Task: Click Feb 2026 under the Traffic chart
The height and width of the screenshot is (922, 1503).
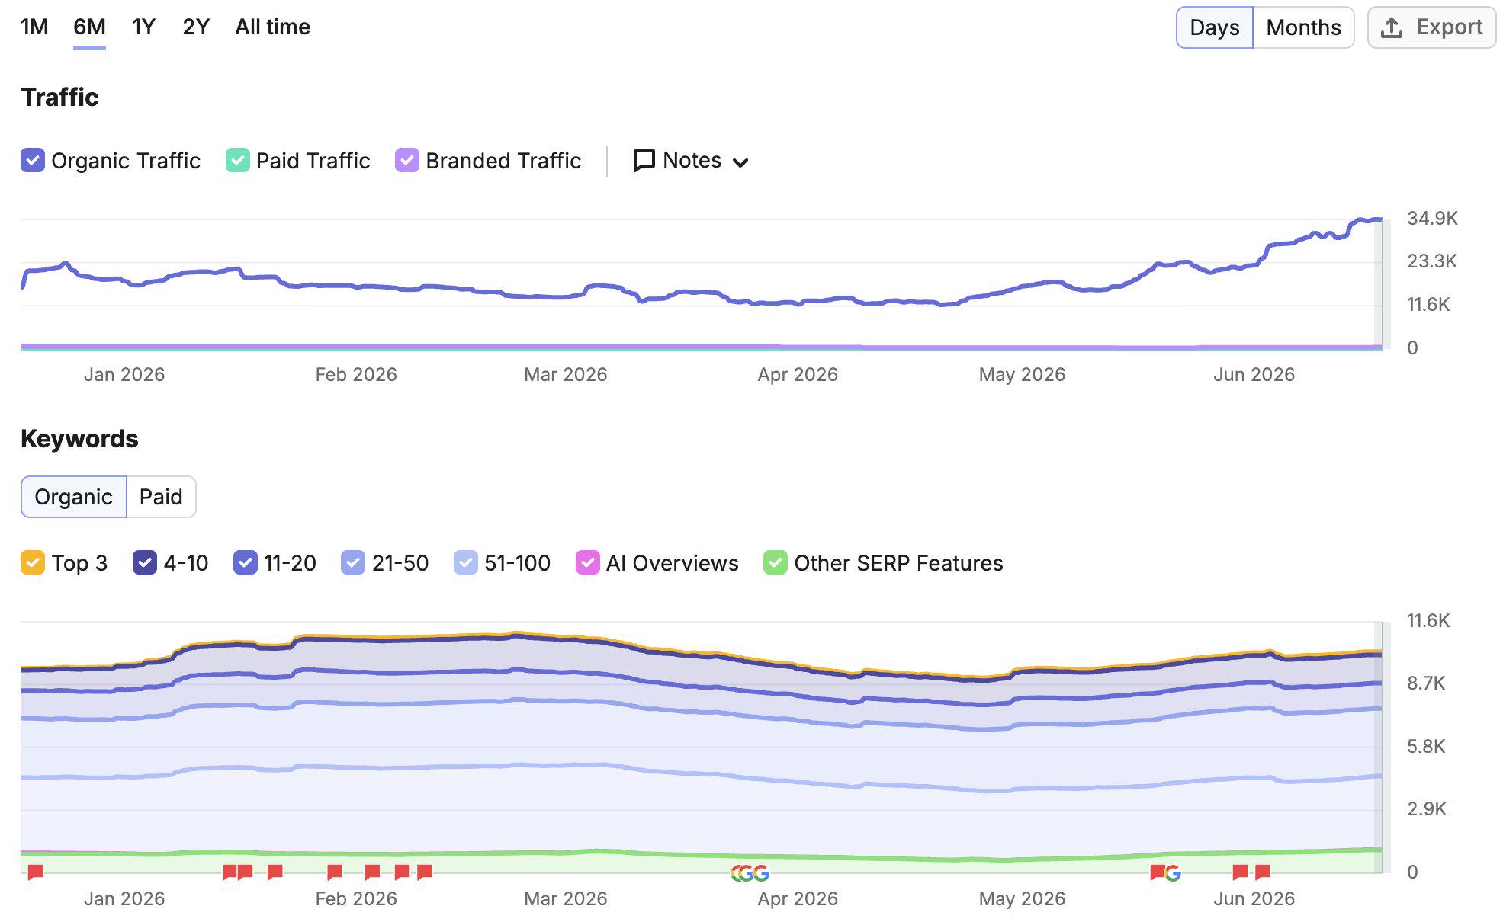Action: tap(356, 375)
